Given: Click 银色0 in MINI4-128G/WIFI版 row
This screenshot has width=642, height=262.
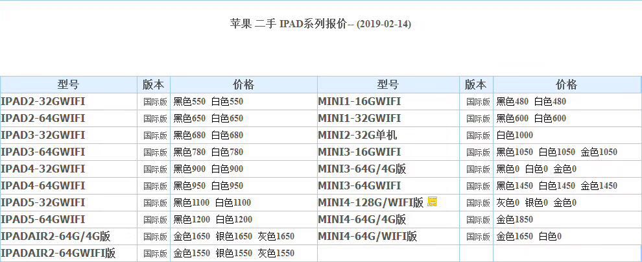Looking at the screenshot, I should coord(536,202).
